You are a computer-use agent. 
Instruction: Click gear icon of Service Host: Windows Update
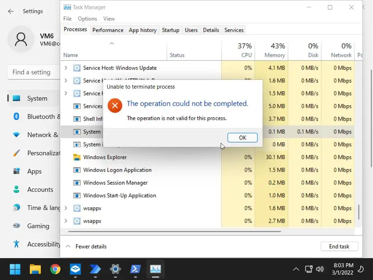(76, 68)
